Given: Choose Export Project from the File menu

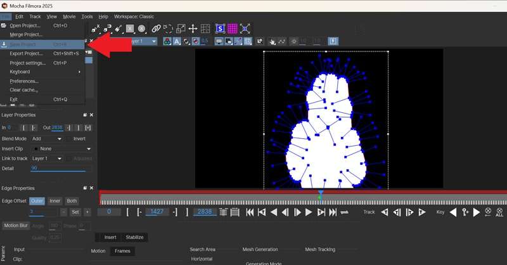Looking at the screenshot, I should (42, 53).
